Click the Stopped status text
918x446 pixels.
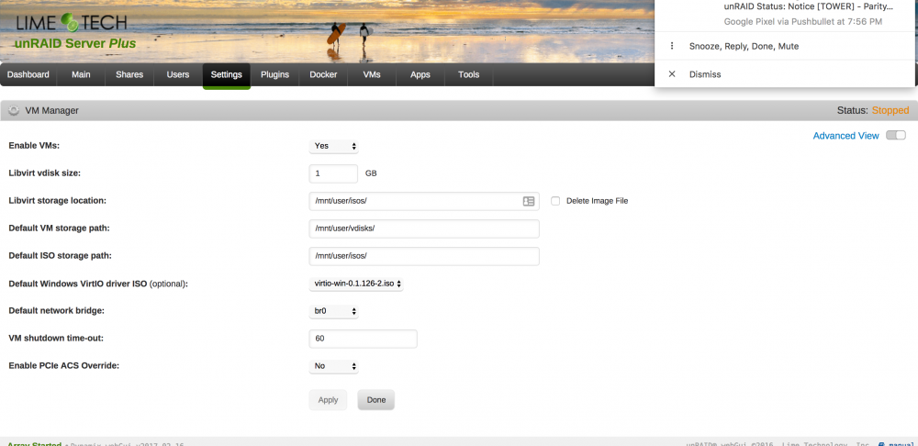(890, 111)
